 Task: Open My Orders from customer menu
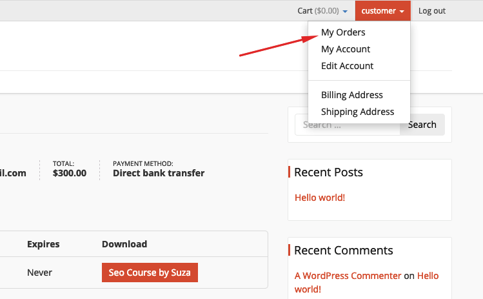(x=343, y=32)
